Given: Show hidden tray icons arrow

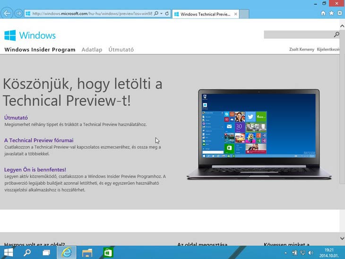Looking at the screenshot, I should pos(285,253).
